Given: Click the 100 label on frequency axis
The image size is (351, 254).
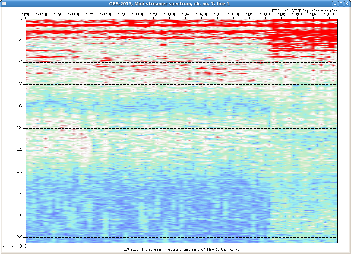Looking at the screenshot, I should (x=20, y=128).
